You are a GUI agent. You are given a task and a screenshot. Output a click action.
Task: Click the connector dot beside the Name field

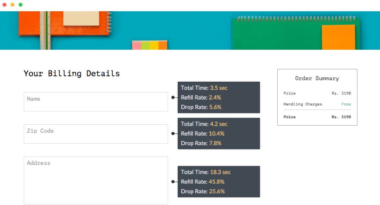173,97
